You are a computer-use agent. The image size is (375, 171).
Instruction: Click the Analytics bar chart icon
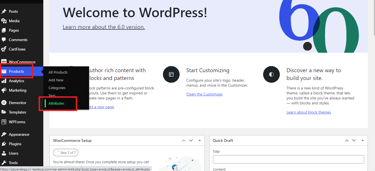[4, 81]
